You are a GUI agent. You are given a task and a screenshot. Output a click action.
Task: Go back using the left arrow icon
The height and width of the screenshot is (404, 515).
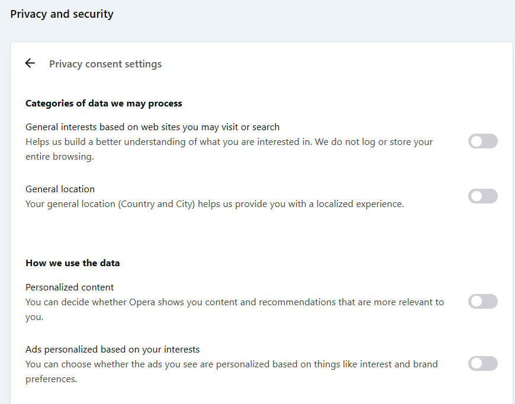30,63
